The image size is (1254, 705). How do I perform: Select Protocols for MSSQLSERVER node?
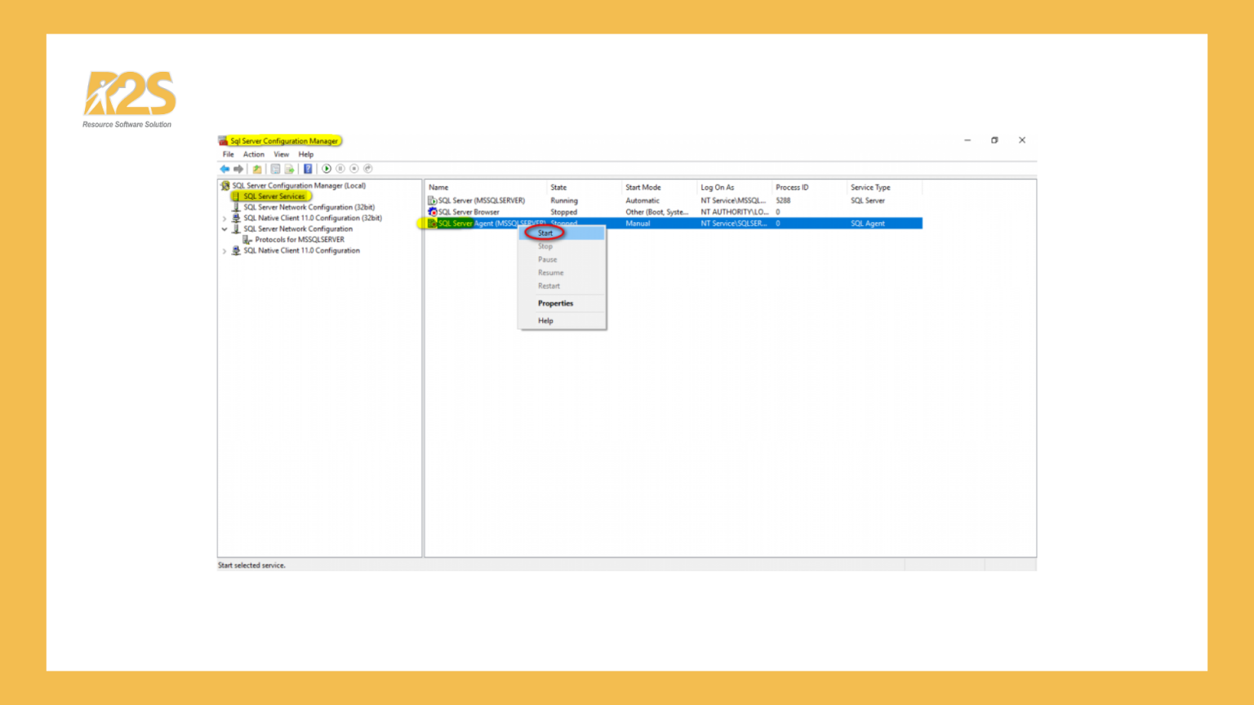pos(297,239)
